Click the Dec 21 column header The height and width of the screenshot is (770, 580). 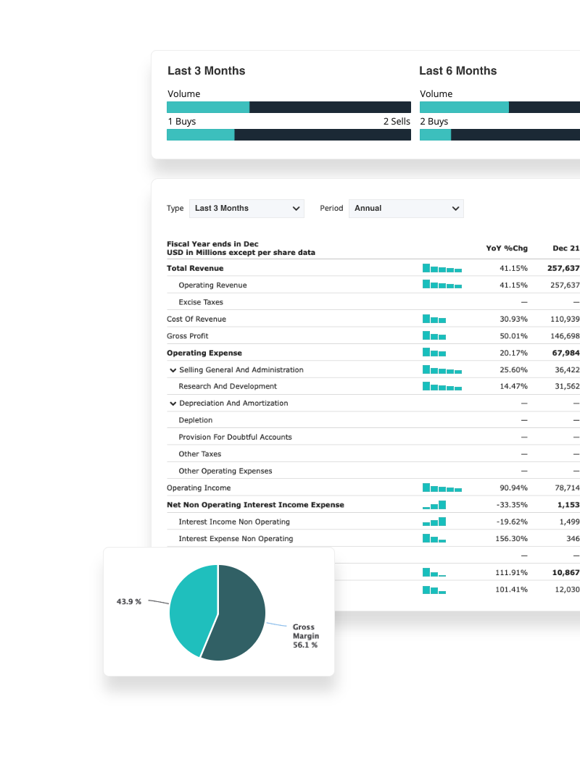pyautogui.click(x=565, y=248)
